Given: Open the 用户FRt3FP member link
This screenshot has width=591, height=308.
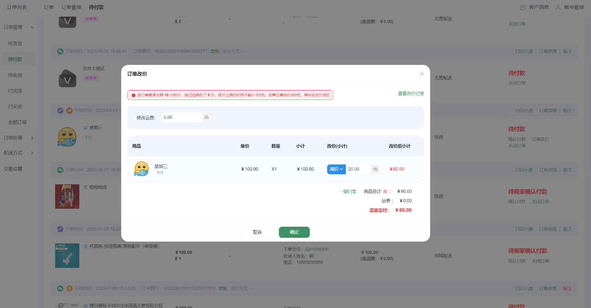Looking at the screenshot, I should [316, 250].
